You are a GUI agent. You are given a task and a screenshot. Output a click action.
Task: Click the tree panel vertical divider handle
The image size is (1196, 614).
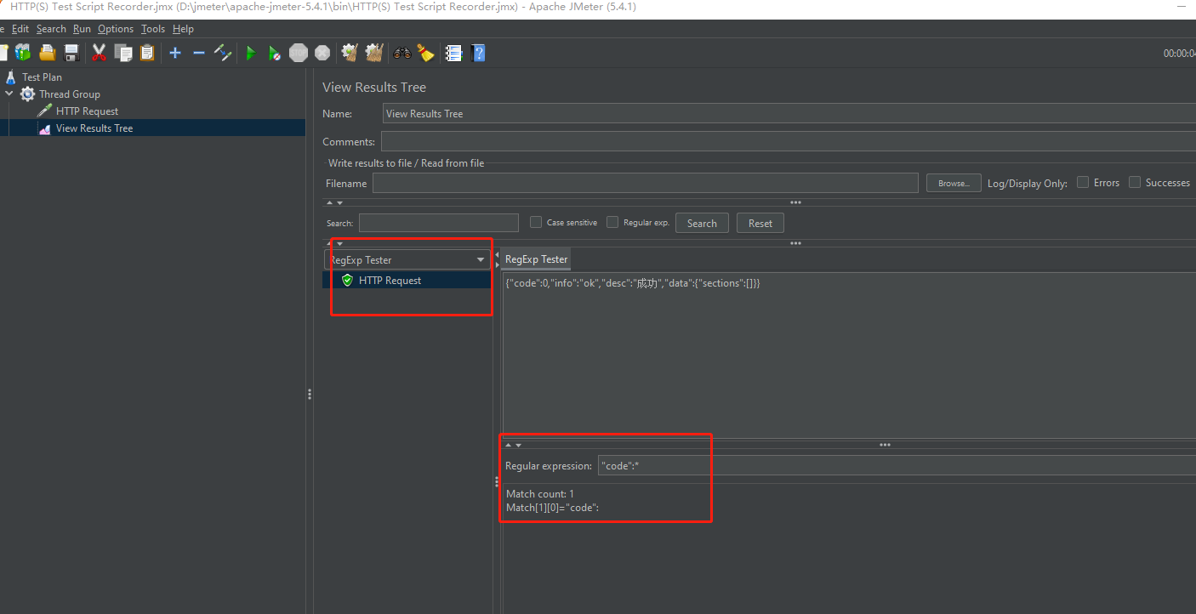(310, 394)
